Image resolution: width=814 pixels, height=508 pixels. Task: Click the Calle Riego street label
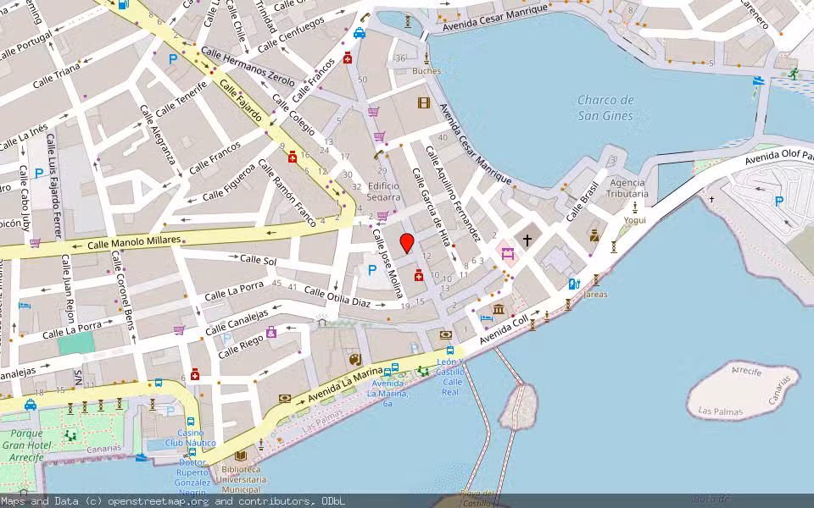point(241,347)
